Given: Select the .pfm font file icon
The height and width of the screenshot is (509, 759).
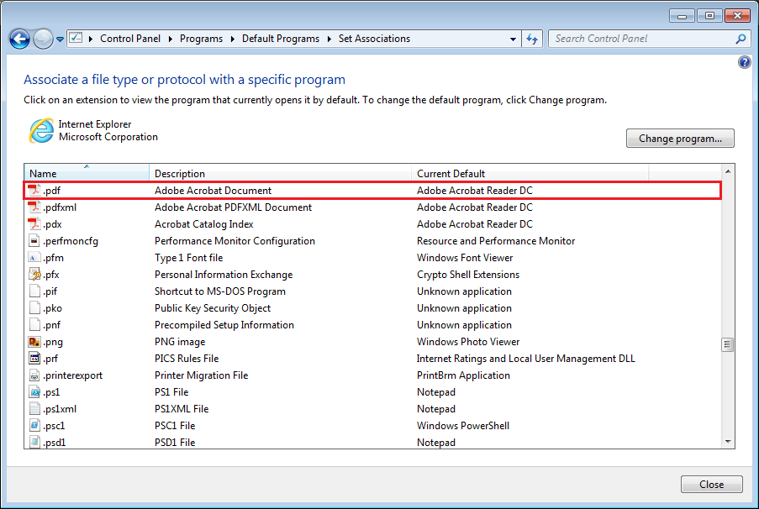Looking at the screenshot, I should click(34, 257).
